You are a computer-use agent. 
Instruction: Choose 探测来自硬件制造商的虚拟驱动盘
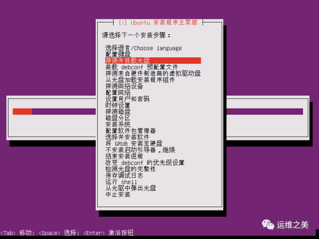tap(153, 73)
